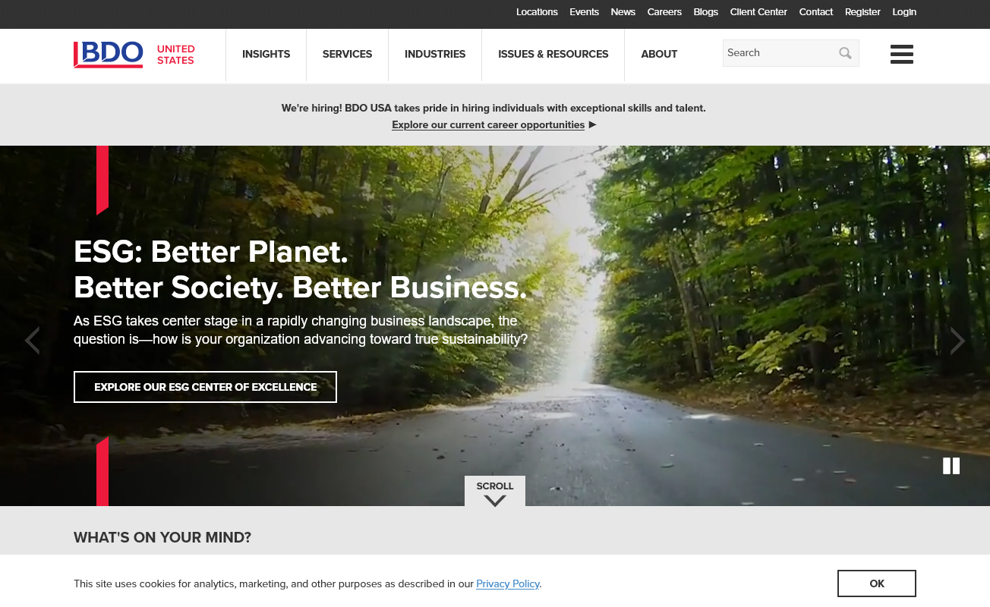Open the Privacy Policy link

click(x=508, y=584)
